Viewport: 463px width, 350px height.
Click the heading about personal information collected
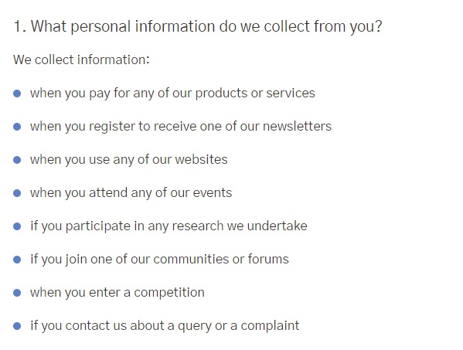pos(198,27)
